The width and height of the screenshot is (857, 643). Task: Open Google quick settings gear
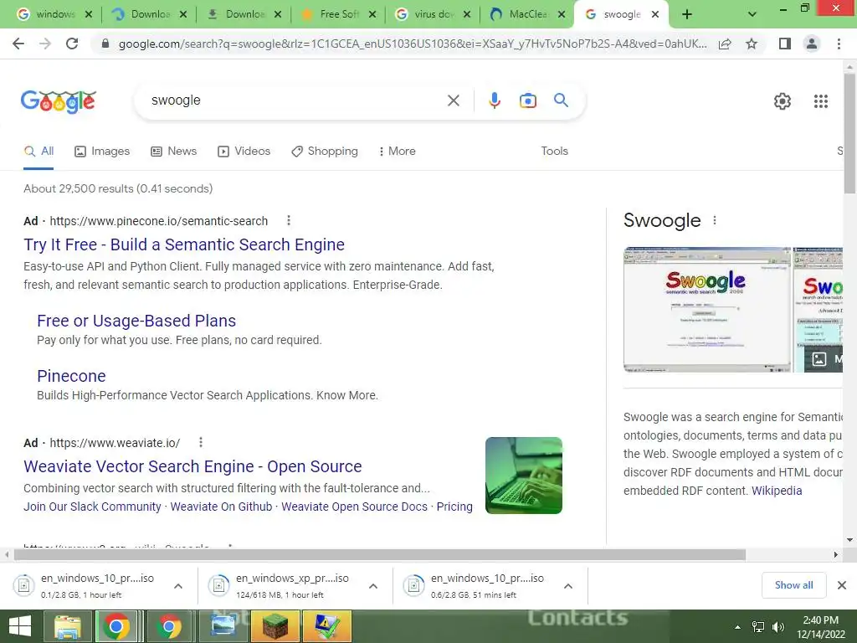click(783, 101)
